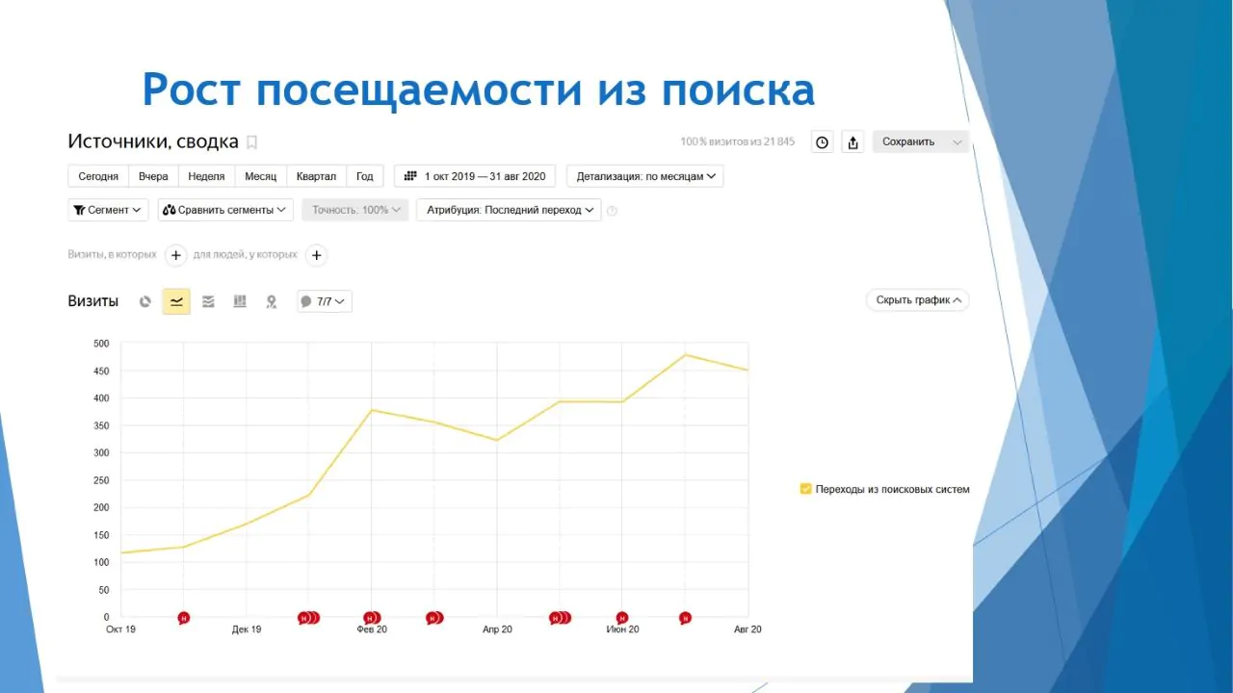Select the column chart view icon
This screenshot has width=1233, height=693.
(x=240, y=301)
